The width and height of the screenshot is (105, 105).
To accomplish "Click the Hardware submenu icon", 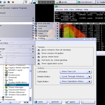I will pos(36,26).
